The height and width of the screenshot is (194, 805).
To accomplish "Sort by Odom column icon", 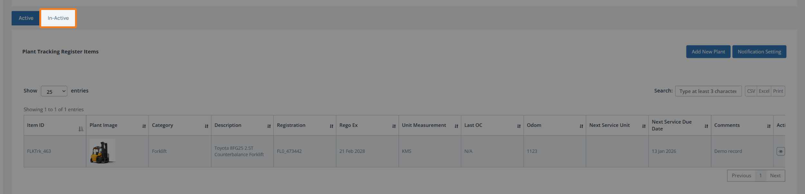I will pyautogui.click(x=581, y=126).
